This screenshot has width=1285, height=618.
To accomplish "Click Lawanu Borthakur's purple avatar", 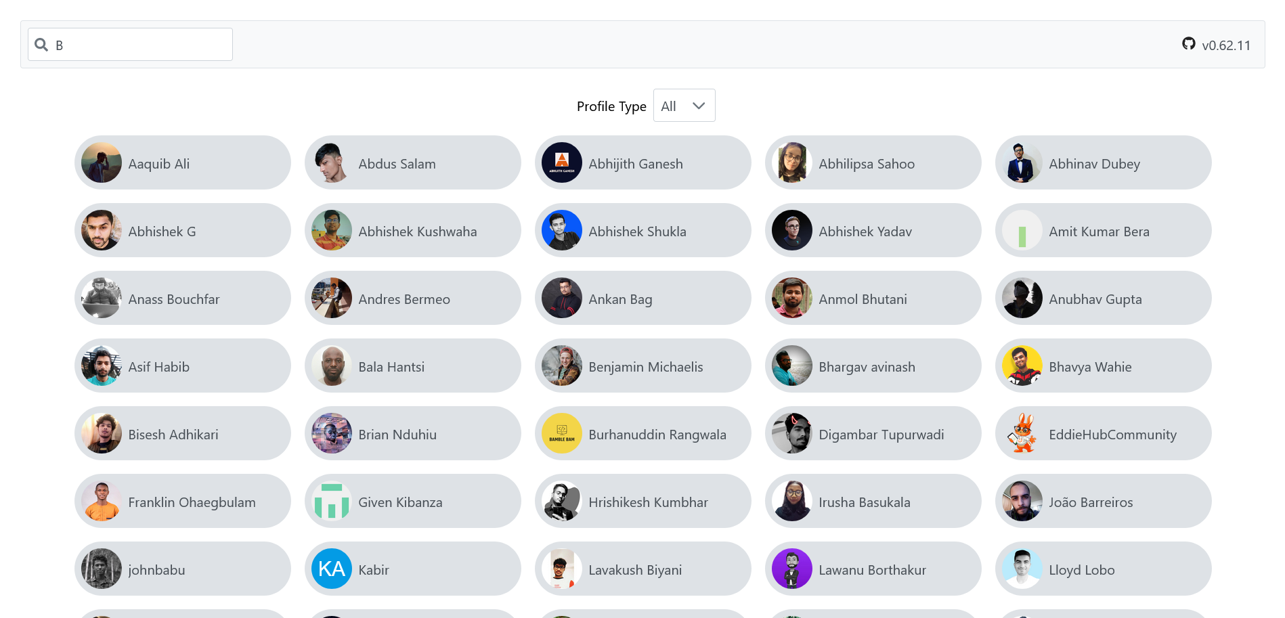I will tap(791, 569).
